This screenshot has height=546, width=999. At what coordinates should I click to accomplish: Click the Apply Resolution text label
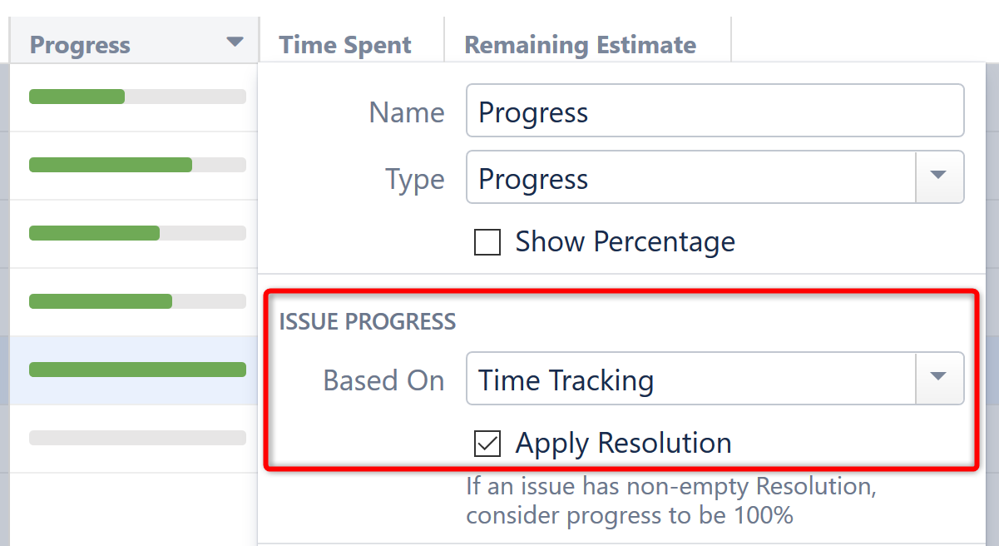[625, 443]
